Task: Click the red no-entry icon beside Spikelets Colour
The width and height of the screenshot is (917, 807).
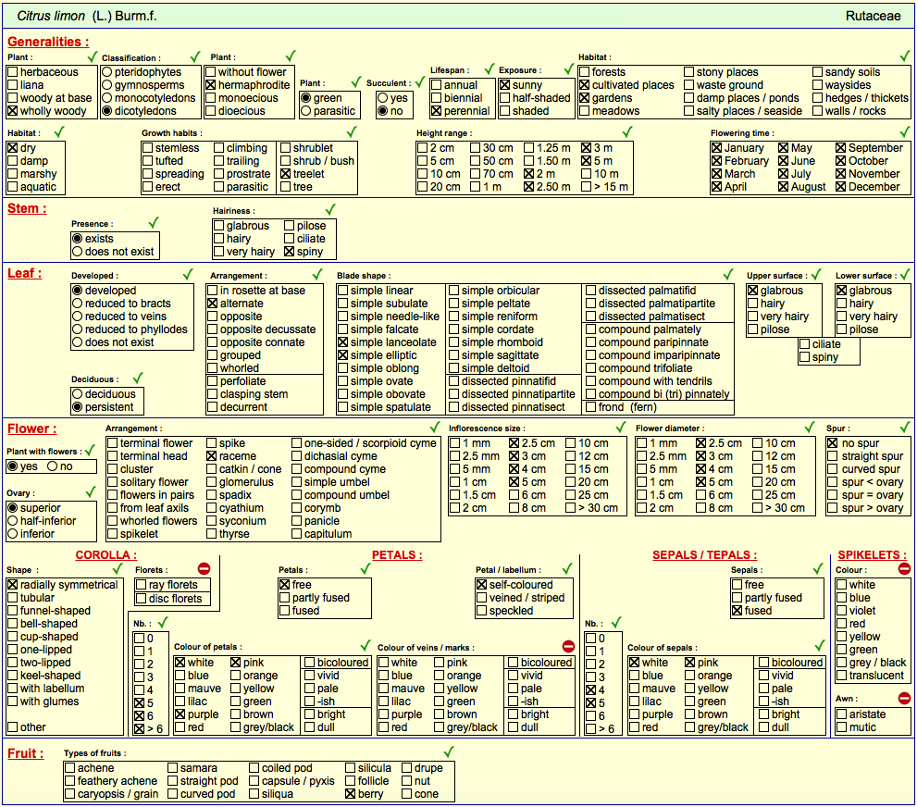Action: point(904,568)
